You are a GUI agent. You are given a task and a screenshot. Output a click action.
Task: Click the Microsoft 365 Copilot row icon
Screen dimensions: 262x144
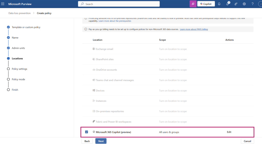tap(94, 132)
